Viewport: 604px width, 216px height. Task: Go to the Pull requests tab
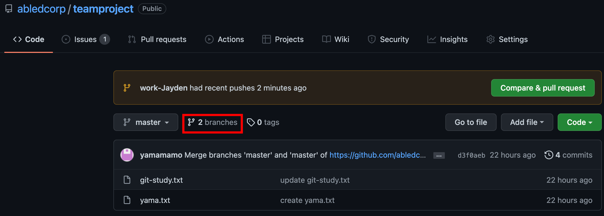(x=157, y=39)
